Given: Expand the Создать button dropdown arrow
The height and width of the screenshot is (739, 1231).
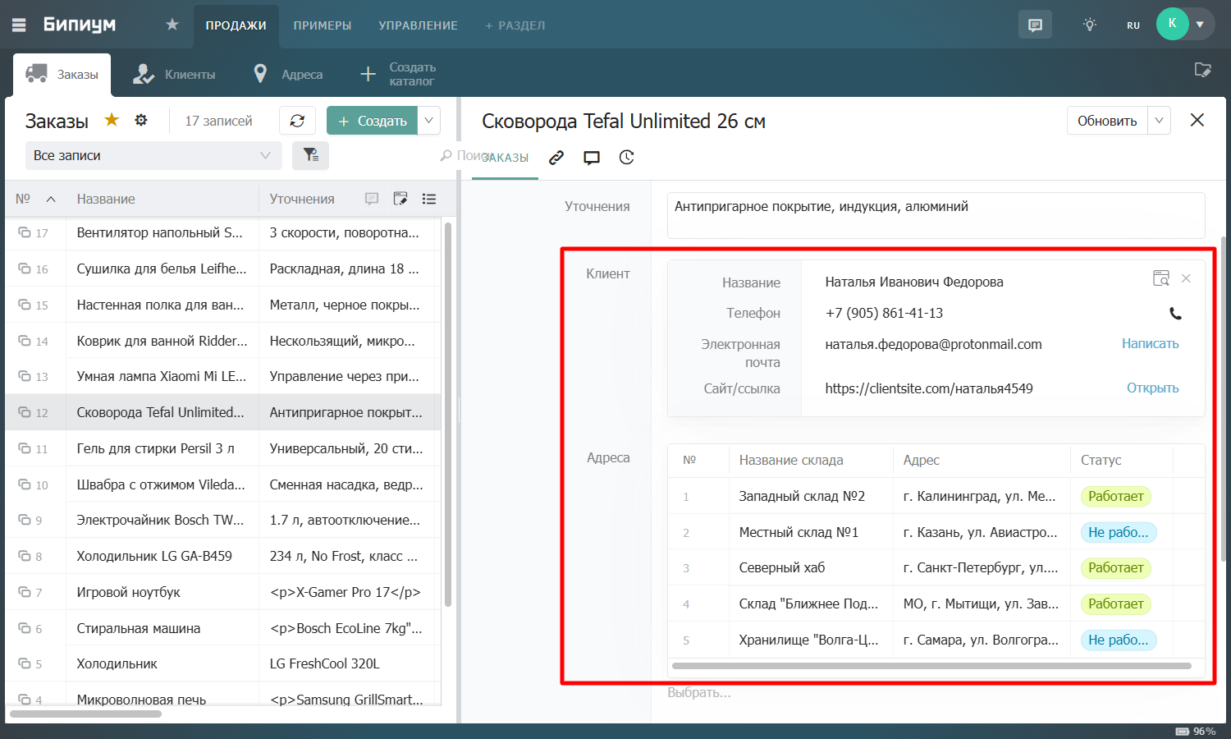Looking at the screenshot, I should pyautogui.click(x=428, y=121).
